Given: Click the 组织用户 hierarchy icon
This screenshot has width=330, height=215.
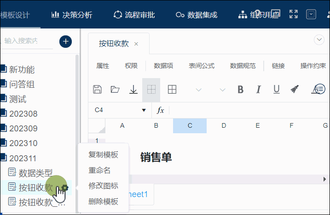Looking at the screenshot, I should tap(243, 15).
